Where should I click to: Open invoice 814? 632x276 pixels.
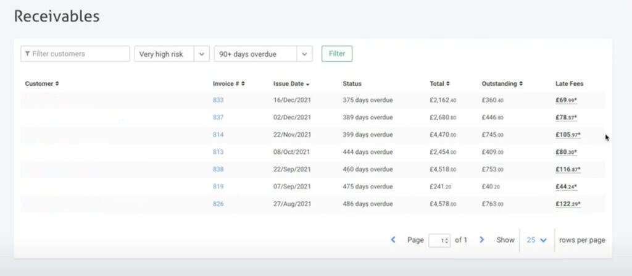tap(218, 135)
